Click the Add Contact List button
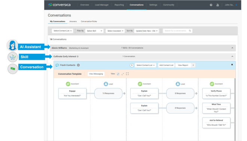The image size is (247, 141). [166, 65]
